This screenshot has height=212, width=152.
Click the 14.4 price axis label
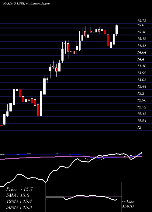point(140,59)
